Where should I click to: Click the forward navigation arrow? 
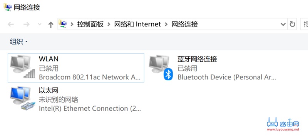coord(26,24)
